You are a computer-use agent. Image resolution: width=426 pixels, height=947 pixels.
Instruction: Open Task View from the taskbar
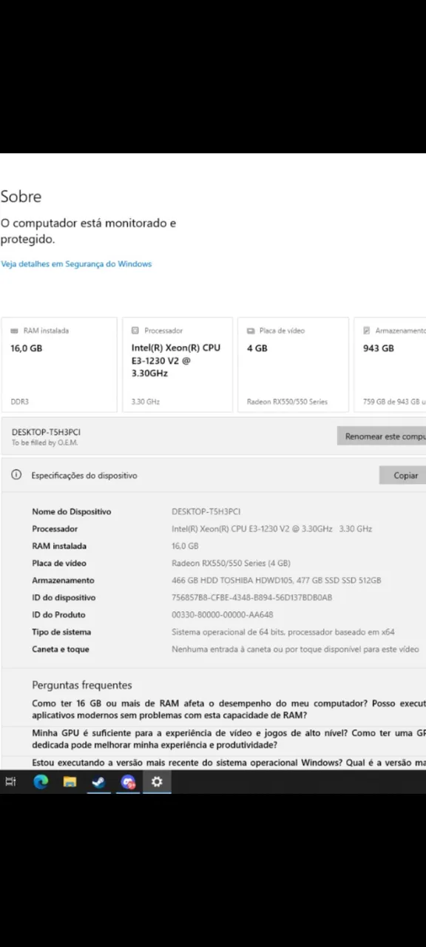(10, 782)
